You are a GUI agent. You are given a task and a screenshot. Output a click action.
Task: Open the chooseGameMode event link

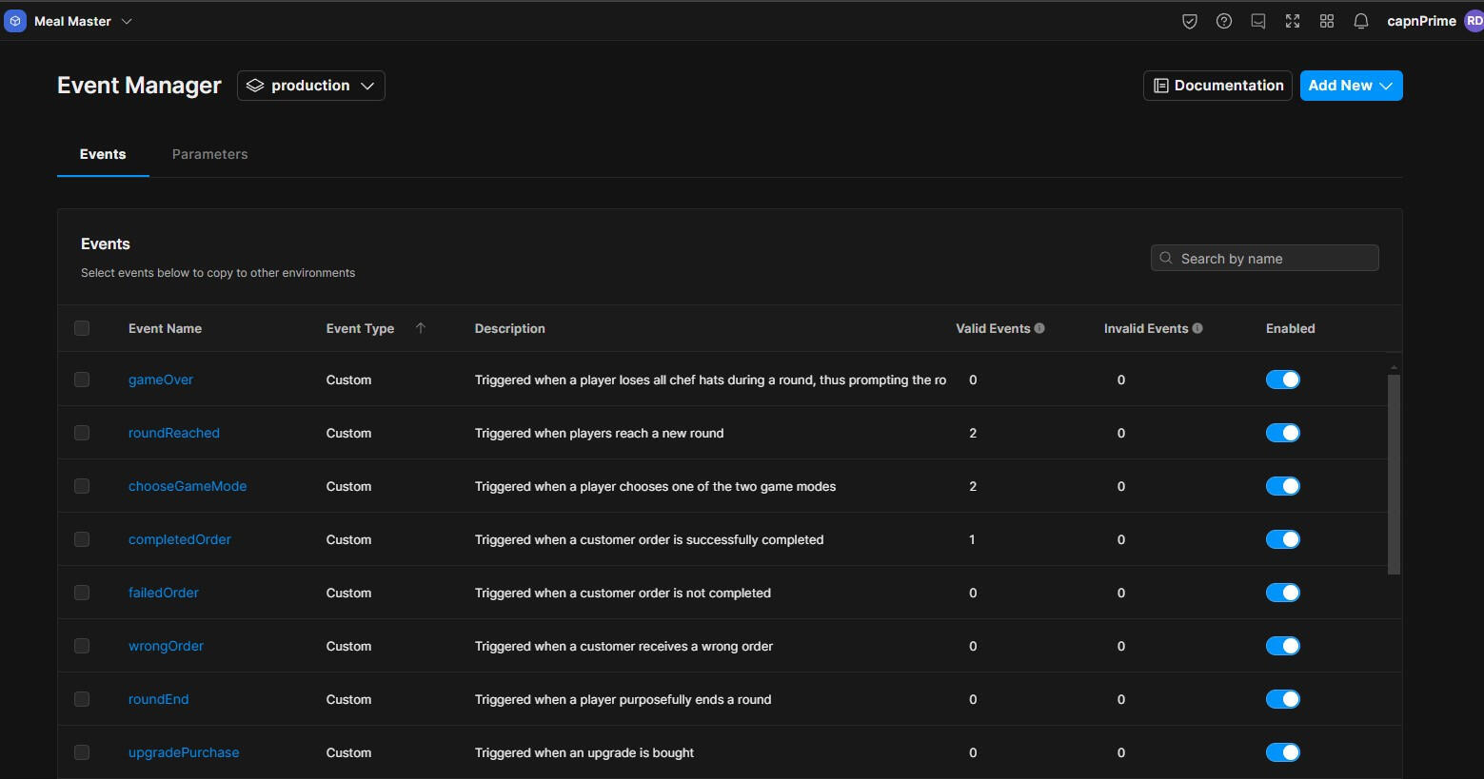point(188,486)
